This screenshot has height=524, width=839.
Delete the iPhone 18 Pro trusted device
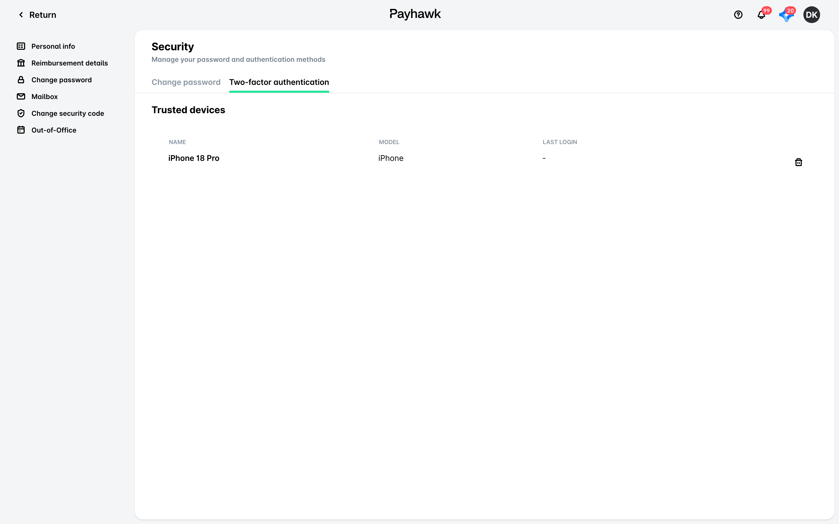tap(798, 162)
